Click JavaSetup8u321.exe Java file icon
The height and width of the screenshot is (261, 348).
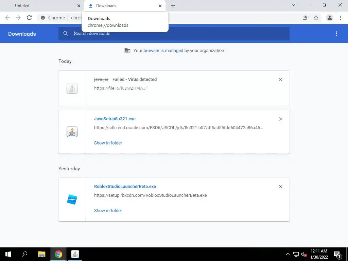(72, 132)
